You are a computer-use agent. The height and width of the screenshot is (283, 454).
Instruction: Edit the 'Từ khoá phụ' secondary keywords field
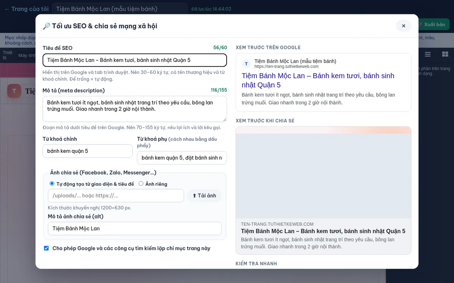(182, 158)
